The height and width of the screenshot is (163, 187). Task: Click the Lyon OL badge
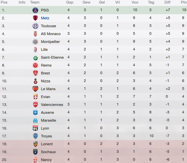point(35,128)
